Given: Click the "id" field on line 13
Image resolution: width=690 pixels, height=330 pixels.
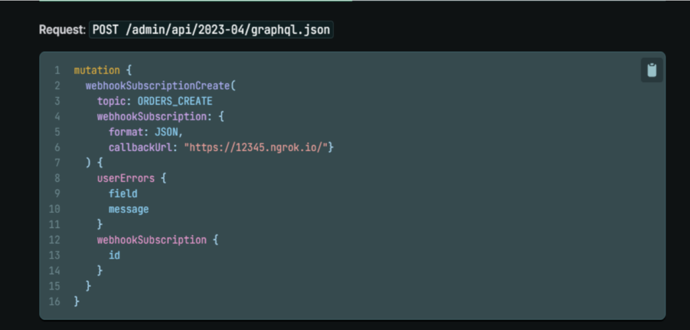Looking at the screenshot, I should coord(115,255).
